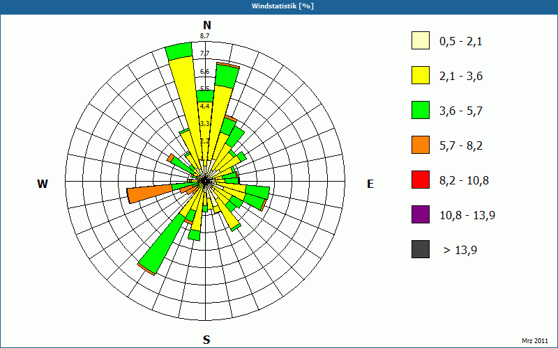
Task: Click the orange 5,7 - 8,2 legend swatch
Action: point(421,145)
